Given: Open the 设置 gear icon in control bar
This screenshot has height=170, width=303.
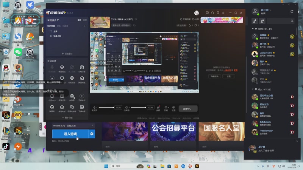Looking at the screenshot, I should [x=173, y=107].
